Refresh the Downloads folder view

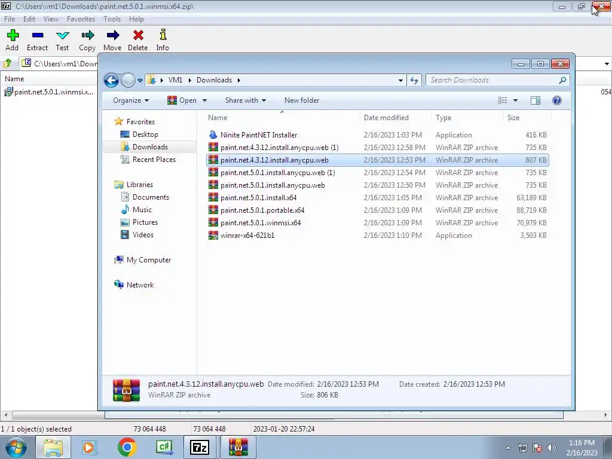[414, 81]
